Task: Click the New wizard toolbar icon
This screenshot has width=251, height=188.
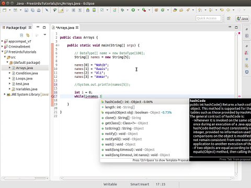Action: (x=5, y=10)
